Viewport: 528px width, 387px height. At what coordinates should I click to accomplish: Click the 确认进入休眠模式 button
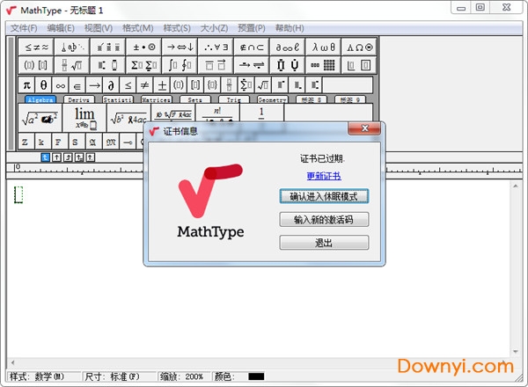tap(324, 196)
